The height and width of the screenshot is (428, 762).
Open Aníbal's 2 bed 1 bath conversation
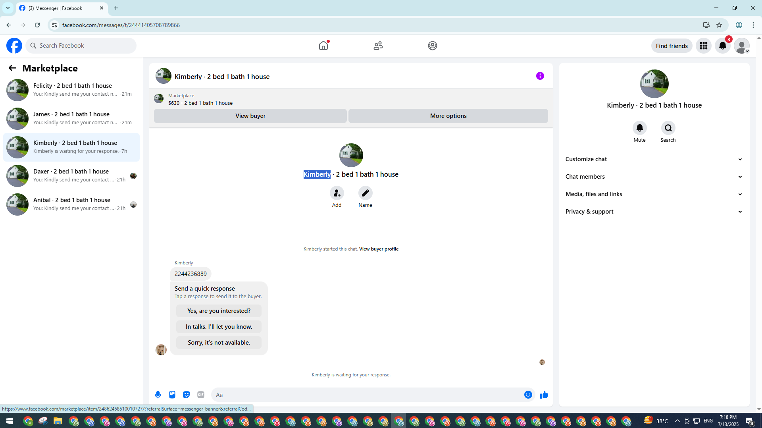(x=71, y=204)
